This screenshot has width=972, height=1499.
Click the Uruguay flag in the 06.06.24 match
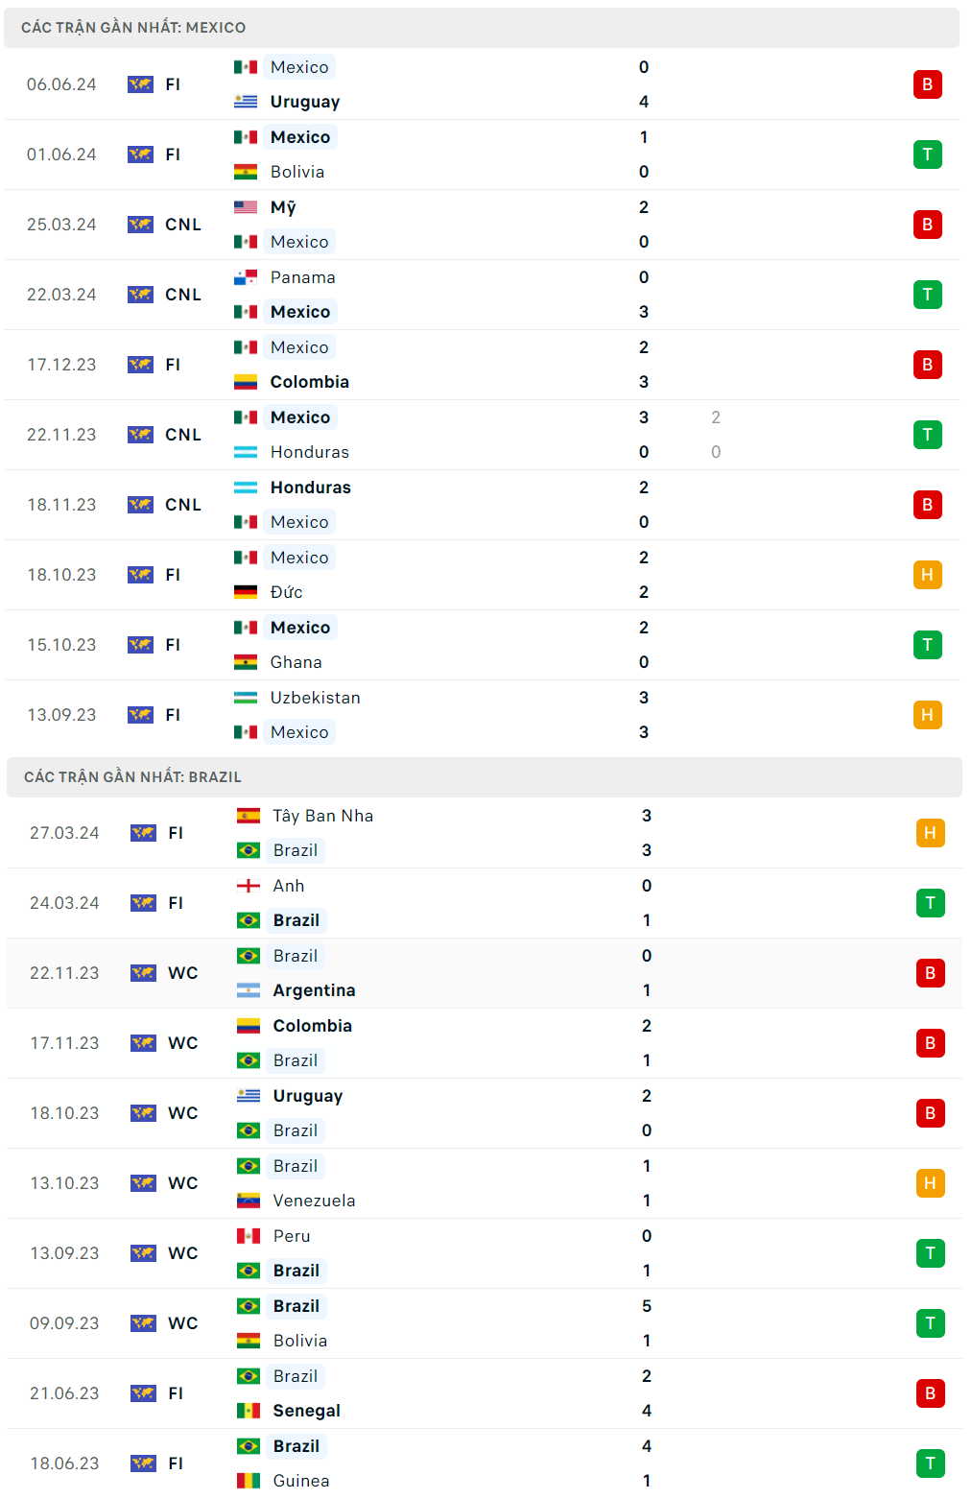click(x=246, y=102)
